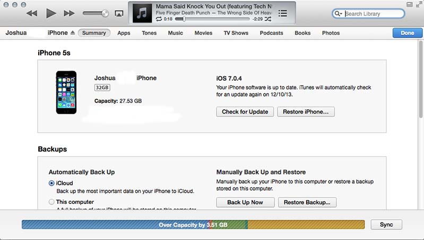Open the Up Next list icon
Viewport: 424px width, 240px height.
282,13
